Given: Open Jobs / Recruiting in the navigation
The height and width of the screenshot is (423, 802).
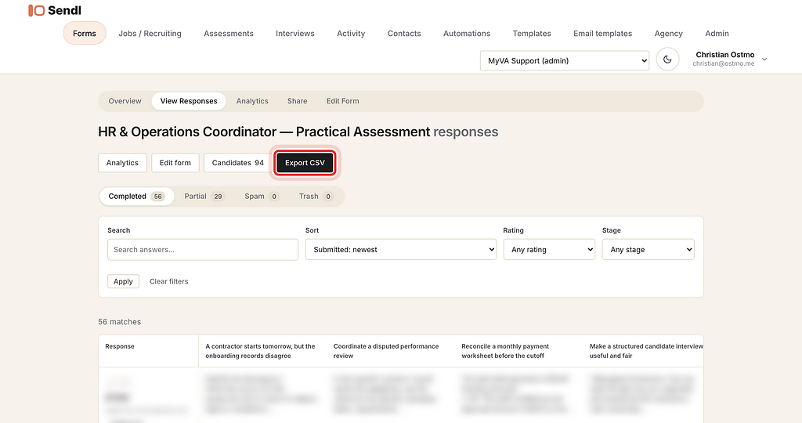Looking at the screenshot, I should click(150, 33).
